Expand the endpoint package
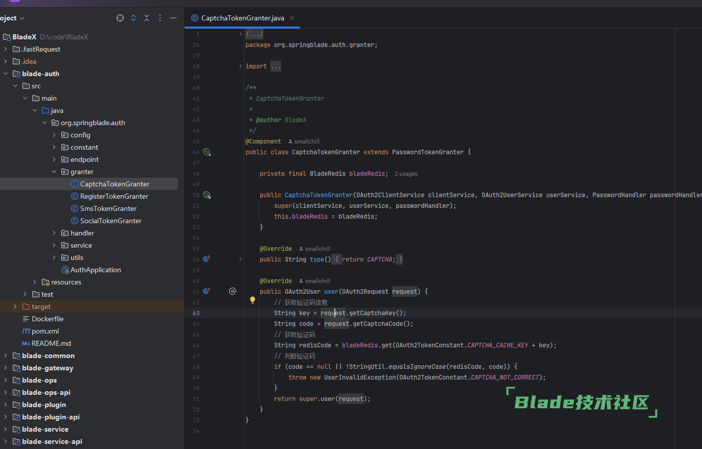The width and height of the screenshot is (702, 449). point(54,159)
